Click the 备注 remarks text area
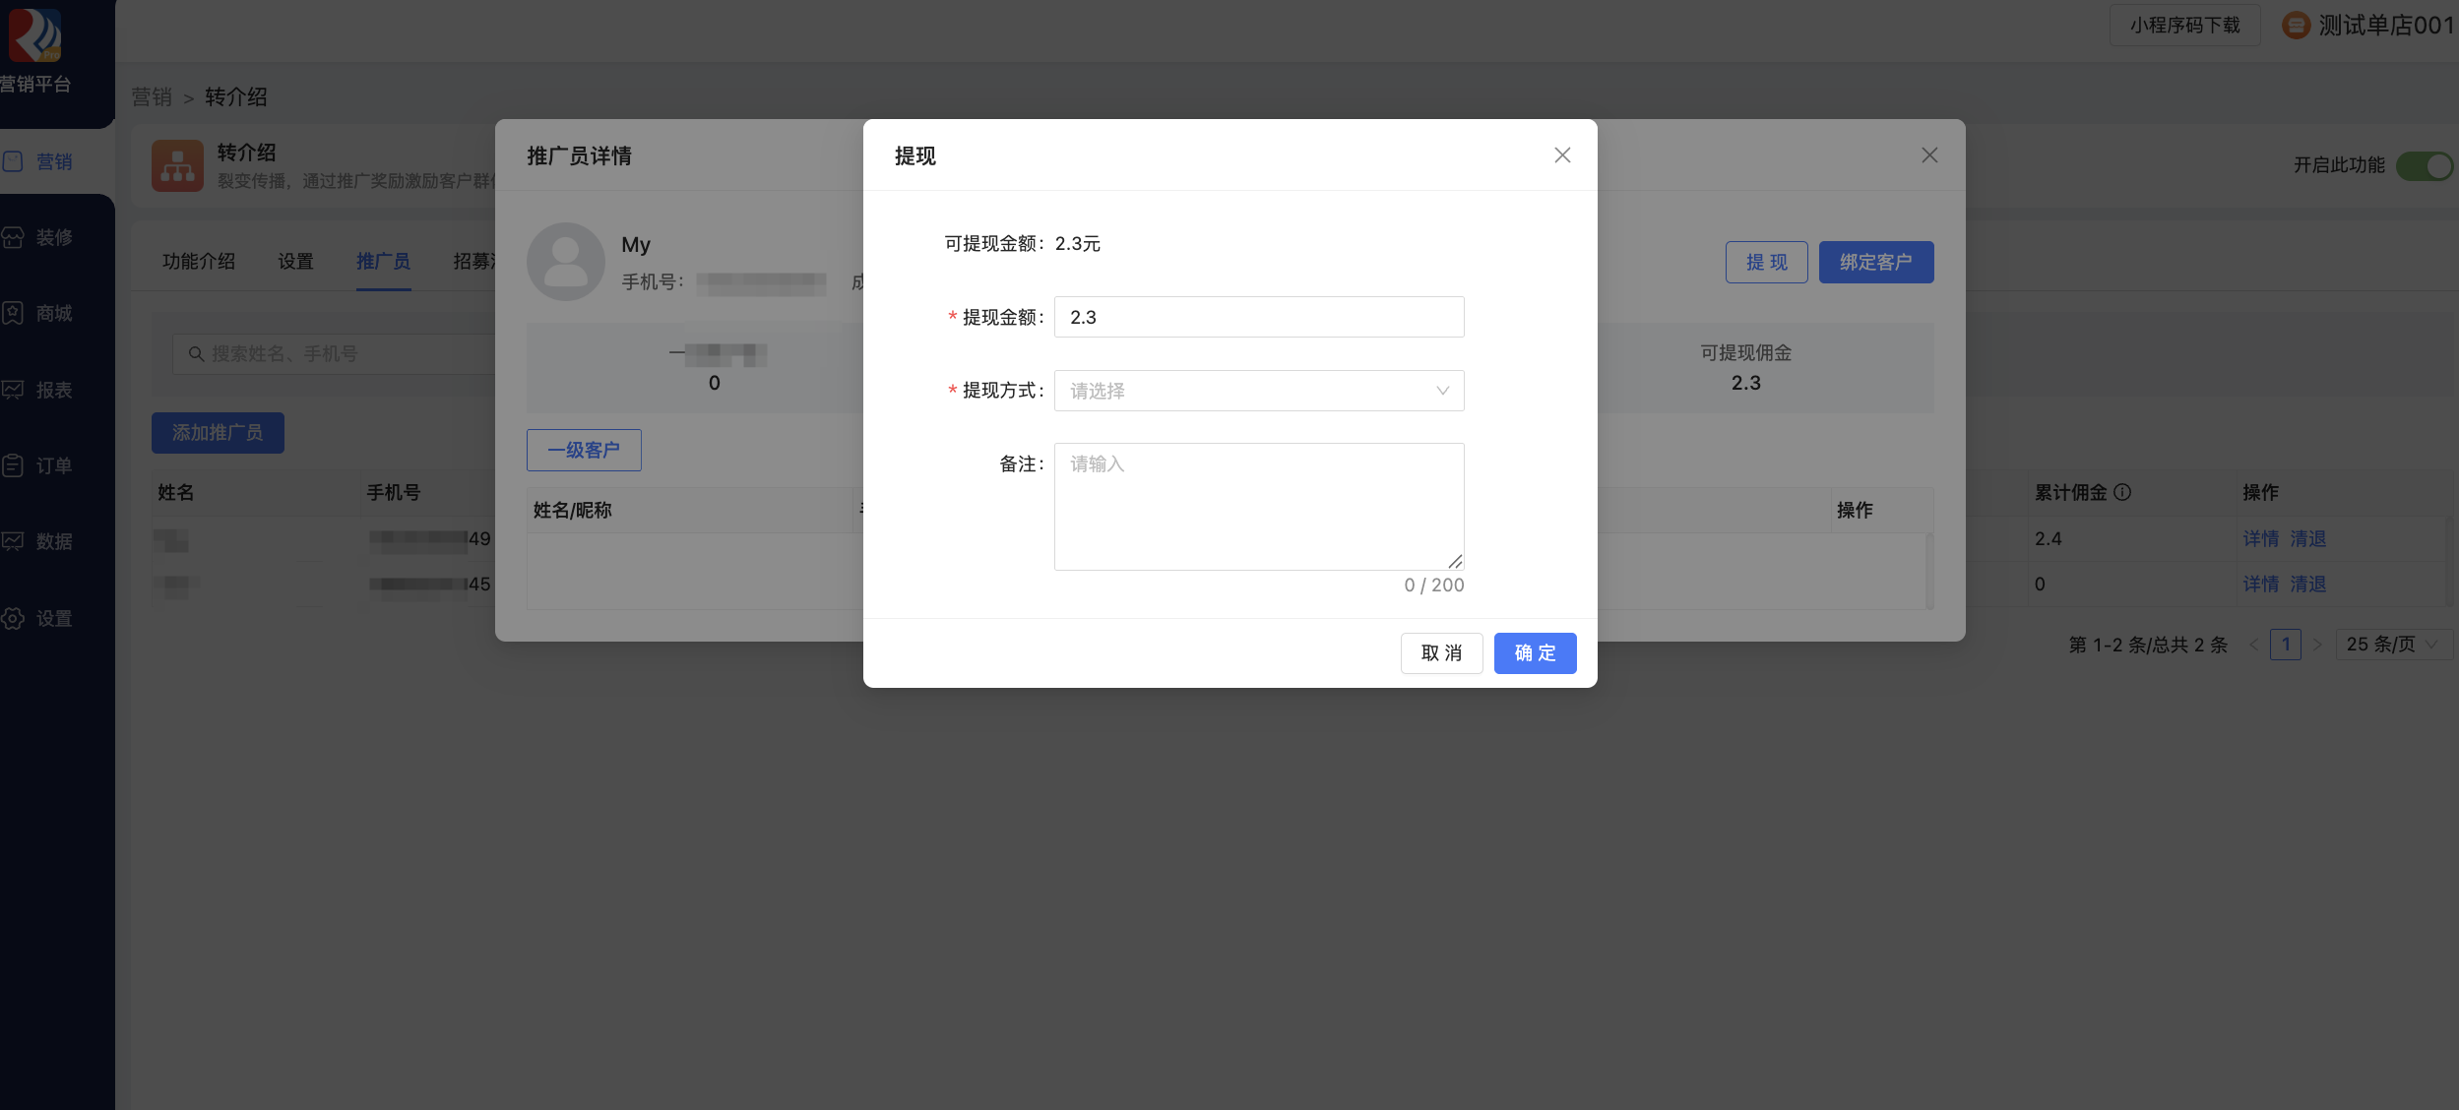The width and height of the screenshot is (2459, 1110). point(1258,506)
